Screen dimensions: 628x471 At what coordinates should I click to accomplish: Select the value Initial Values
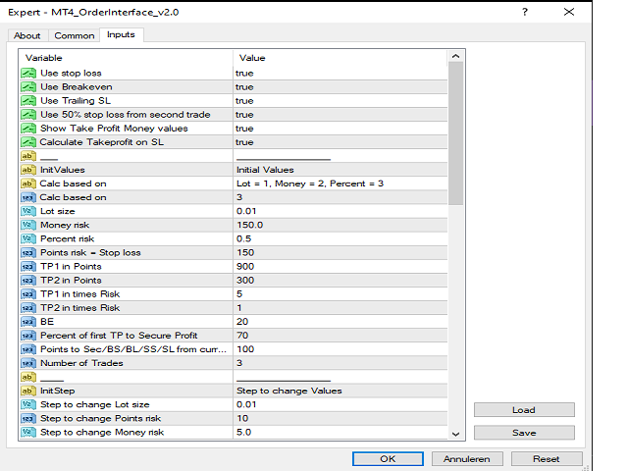265,170
